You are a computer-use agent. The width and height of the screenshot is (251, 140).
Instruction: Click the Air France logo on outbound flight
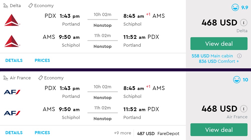[x=12, y=92]
